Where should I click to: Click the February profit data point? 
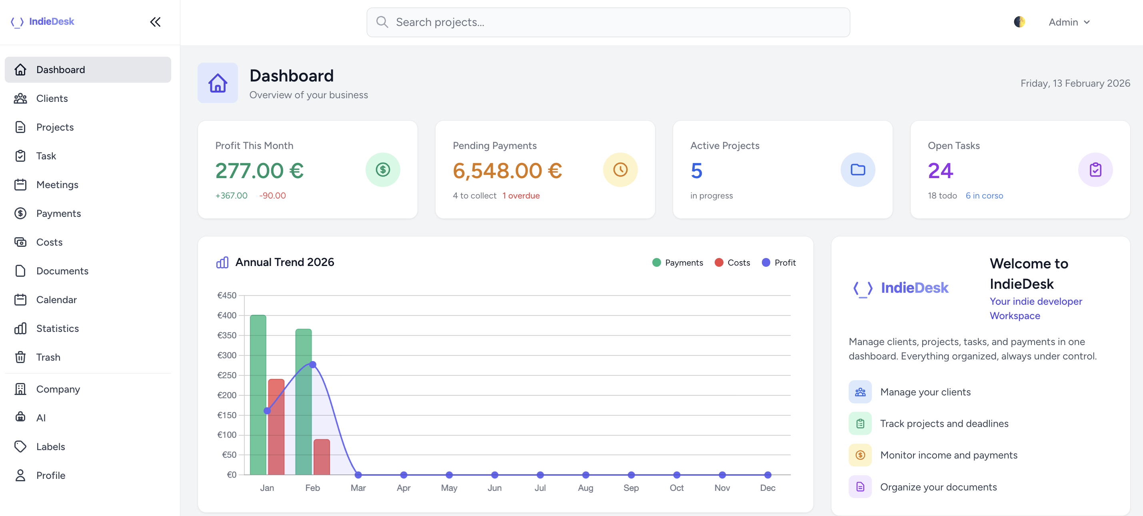312,365
